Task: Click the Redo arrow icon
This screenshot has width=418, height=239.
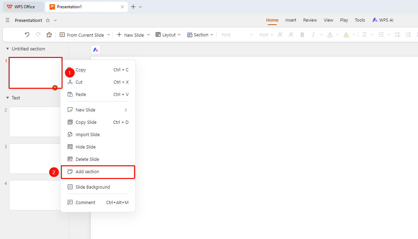Action: point(38,35)
